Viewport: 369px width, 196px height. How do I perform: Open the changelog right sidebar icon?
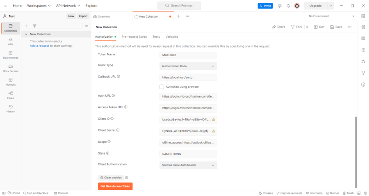pos(363,50)
